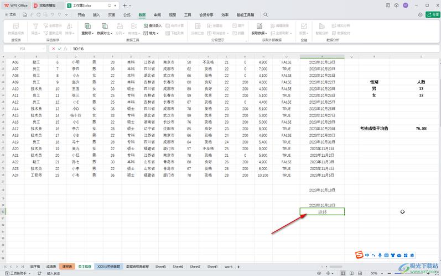
Task: Open the 文件 file menu
Action: 11,15
